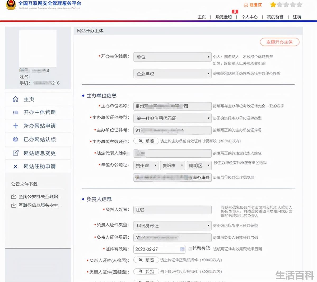Image resolution: width=317 pixels, height=282 pixels.
Task: Toggle the 长期有效 checkbox
Action: coord(190,249)
